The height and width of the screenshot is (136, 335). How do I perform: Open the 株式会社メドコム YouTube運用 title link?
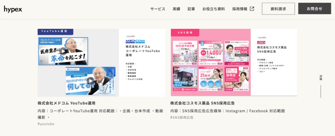66,103
